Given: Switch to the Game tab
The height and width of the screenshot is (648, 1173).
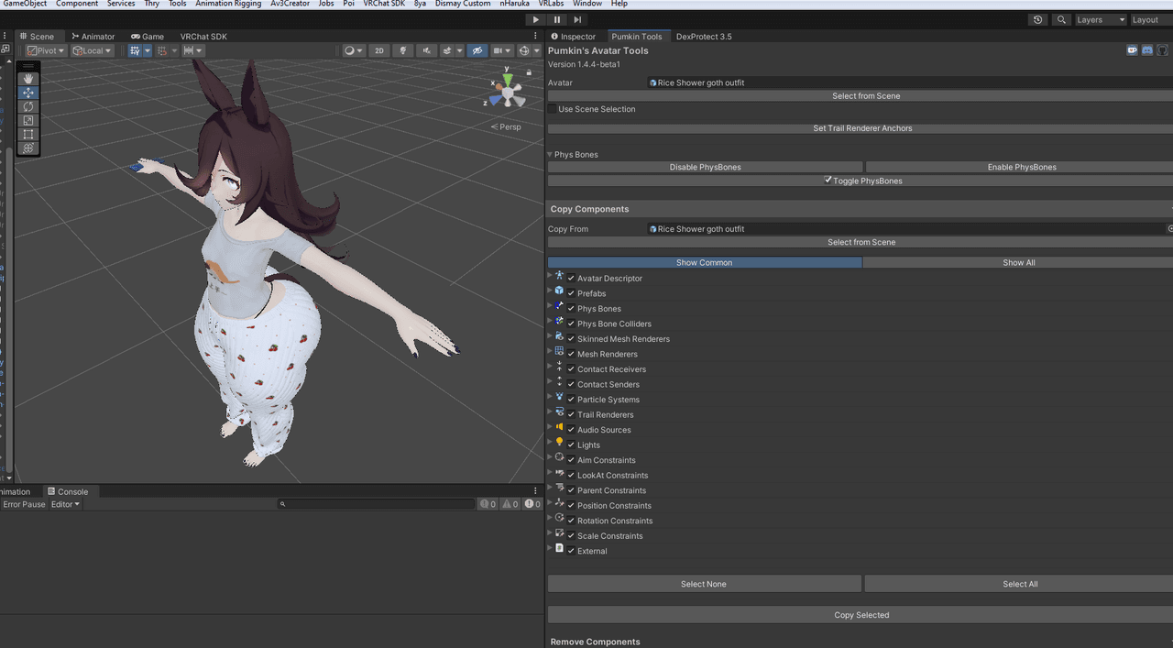Looking at the screenshot, I should click(x=148, y=37).
